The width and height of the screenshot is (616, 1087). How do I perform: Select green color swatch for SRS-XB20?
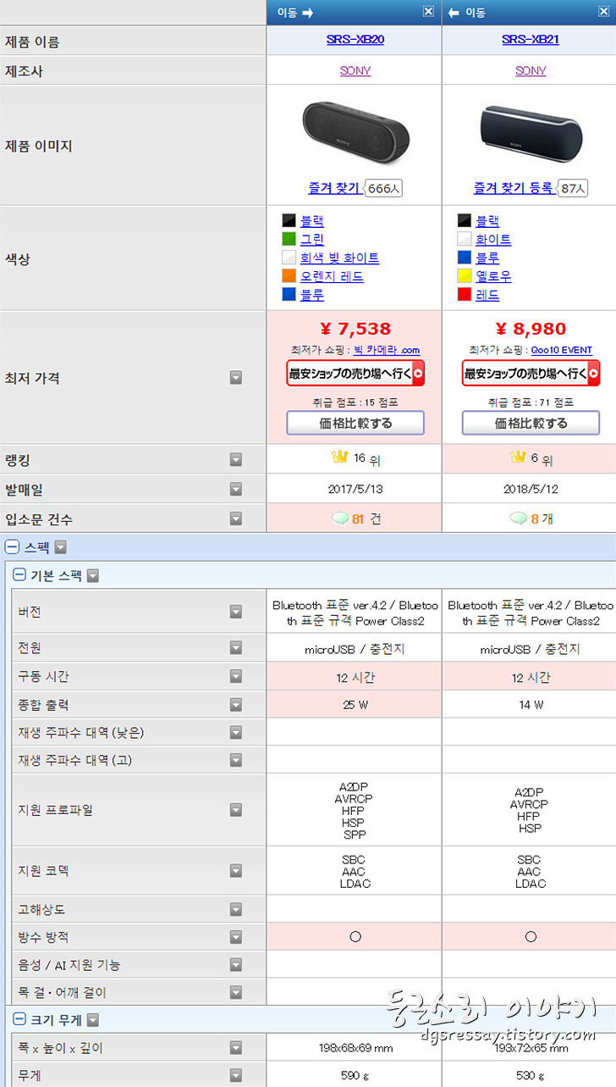[x=289, y=239]
